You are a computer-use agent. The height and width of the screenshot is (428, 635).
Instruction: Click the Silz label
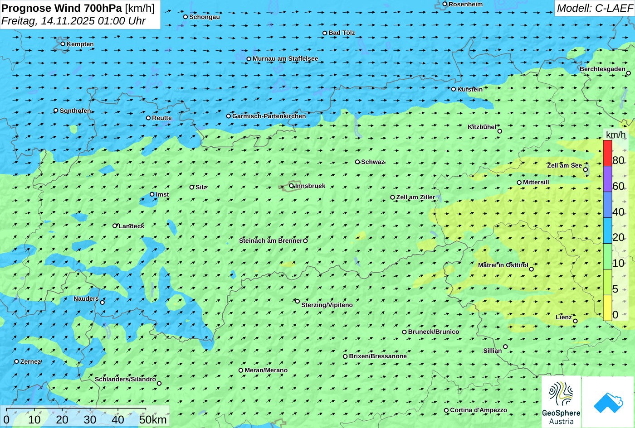point(200,187)
